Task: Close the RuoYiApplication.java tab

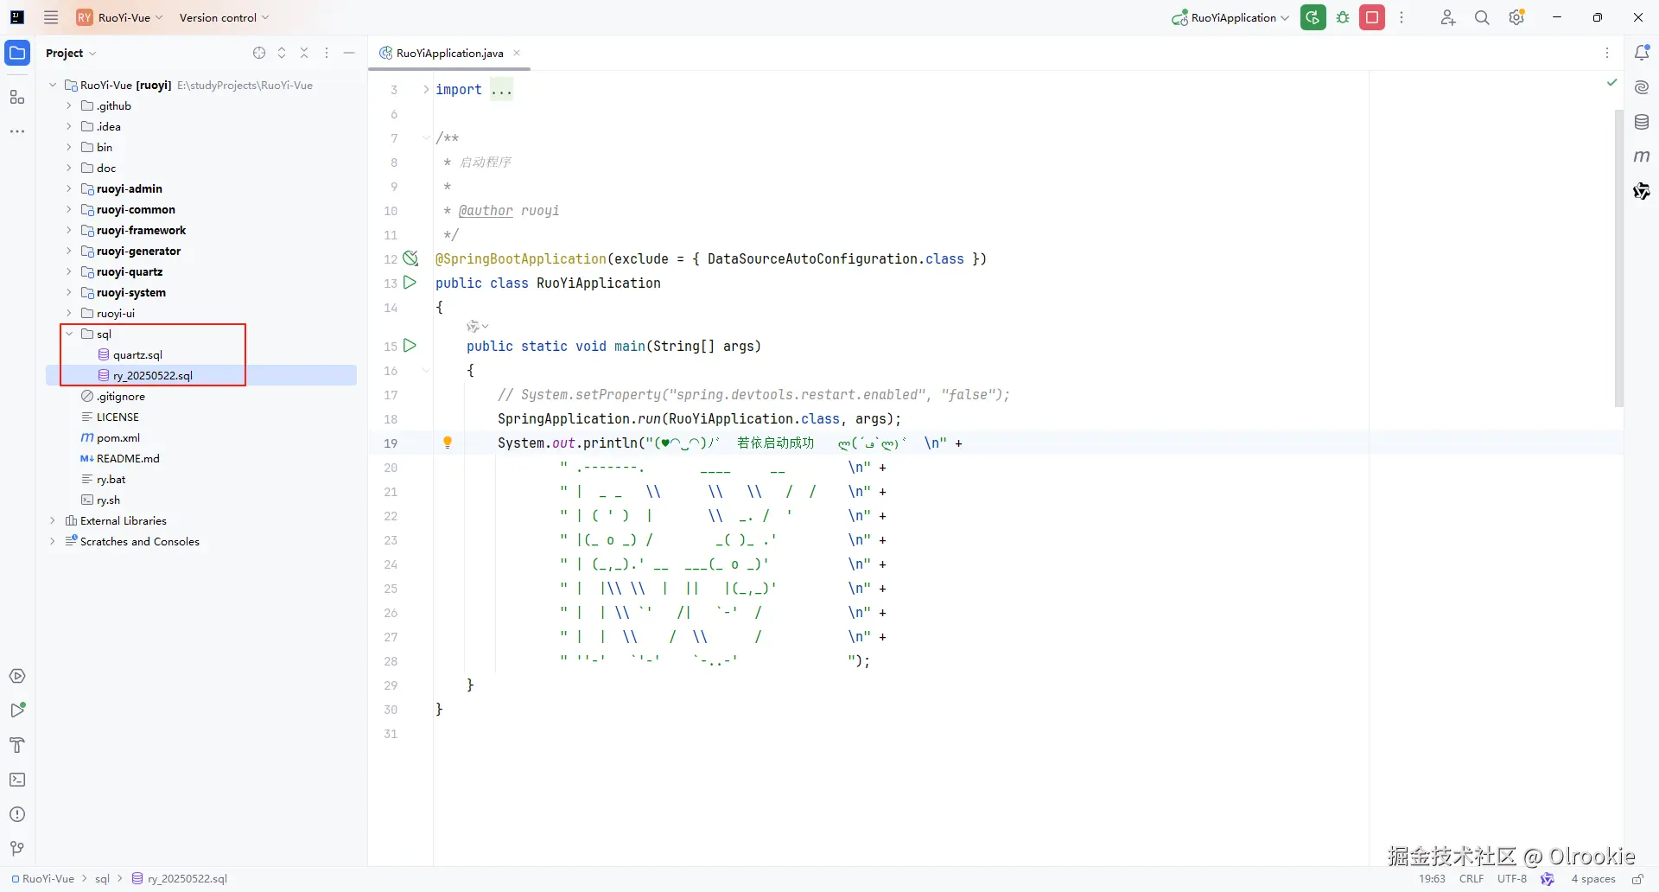Action: click(x=517, y=53)
